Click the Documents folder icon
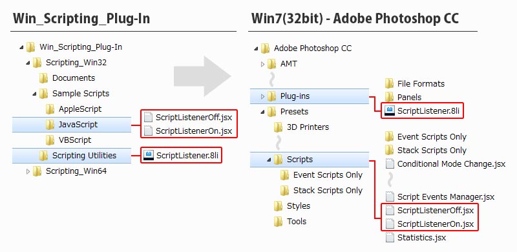The width and height of the screenshot is (517, 252). [x=43, y=78]
